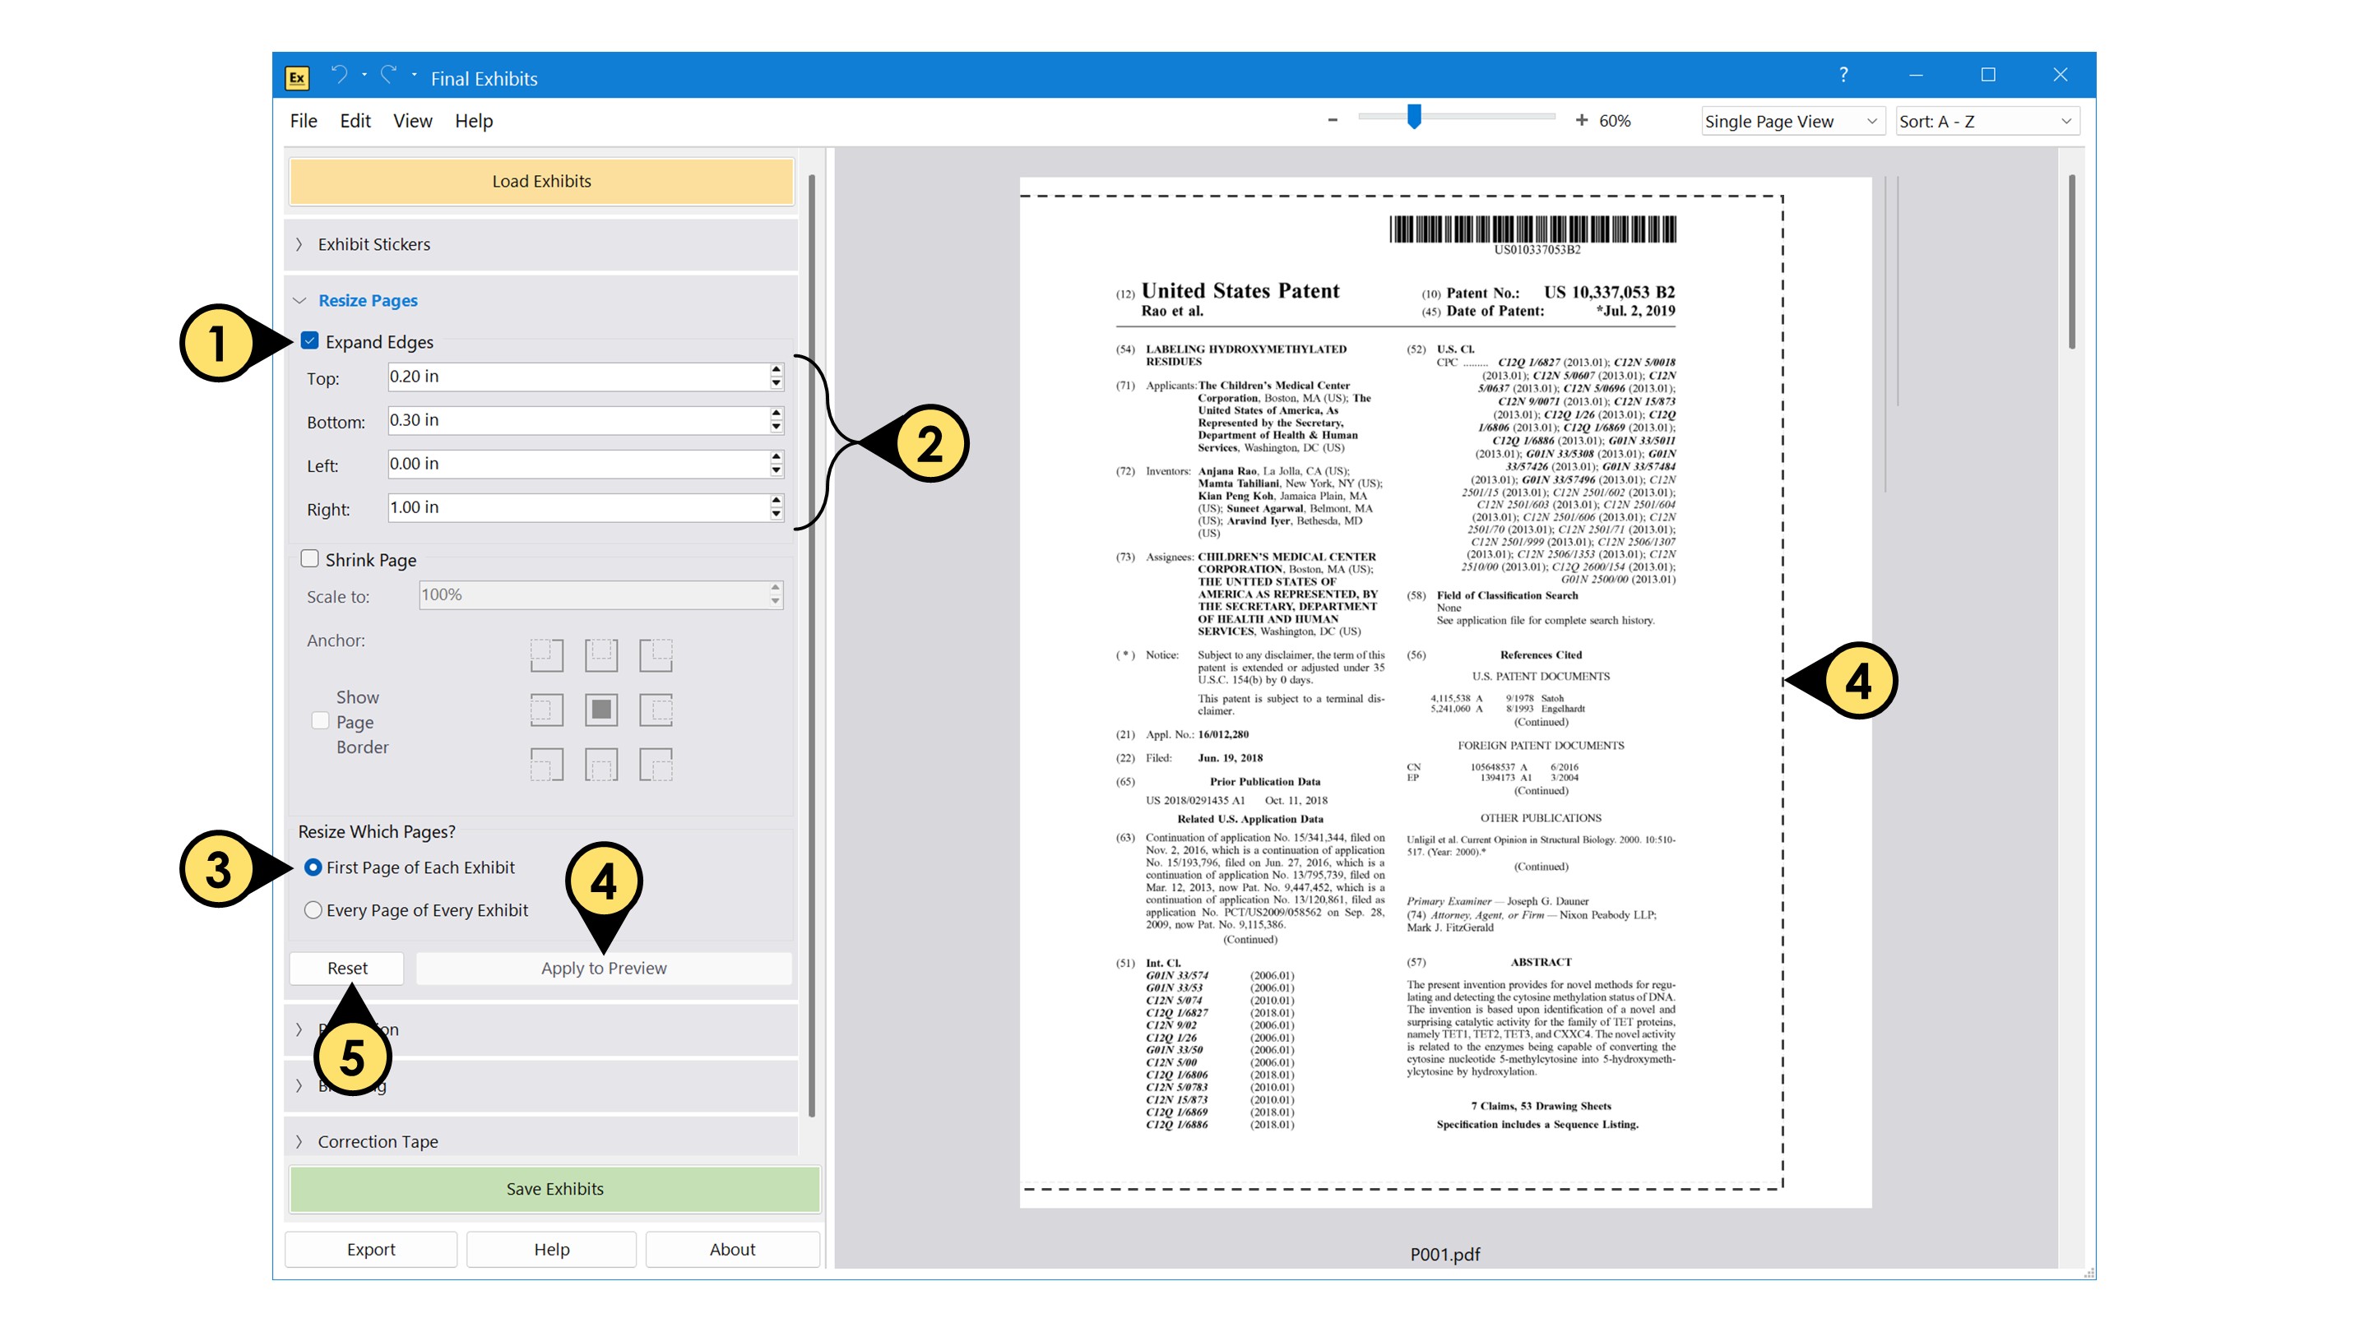Open the Edit menu

click(355, 120)
